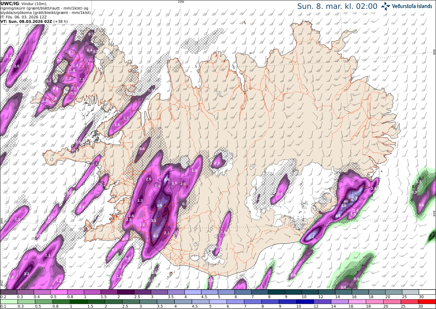Screen dimensions: 436x309
Task: Pick the bright red rain swatch at 30
Action: click(427, 302)
